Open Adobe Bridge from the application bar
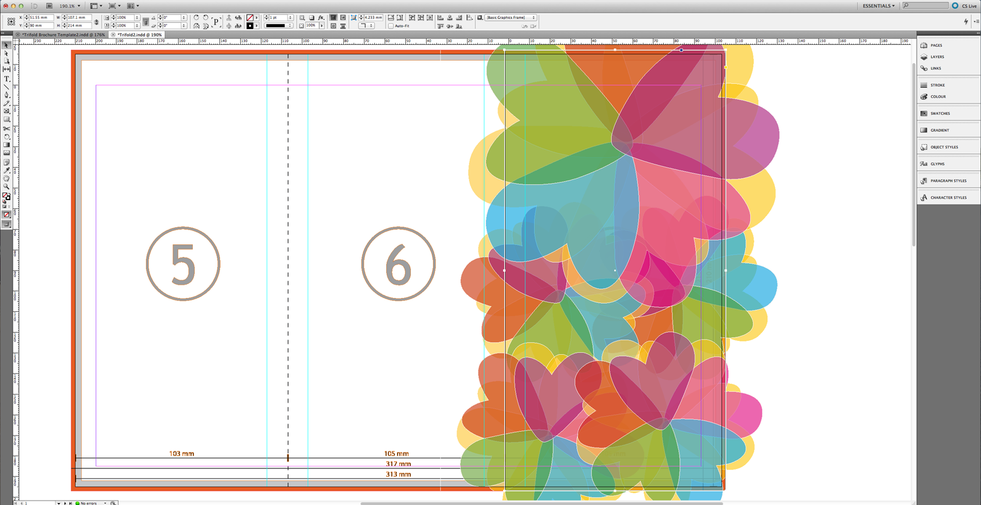Viewport: 981px width, 505px height. [x=49, y=6]
